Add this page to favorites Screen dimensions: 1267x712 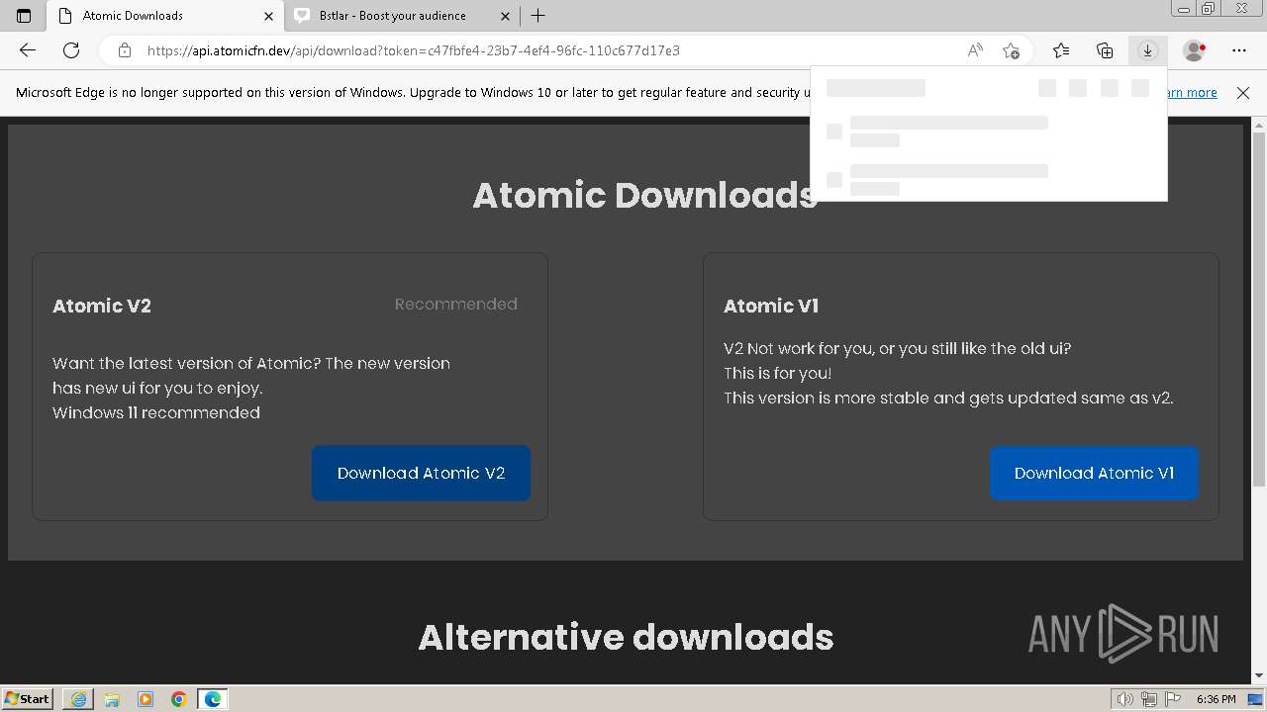click(1011, 50)
